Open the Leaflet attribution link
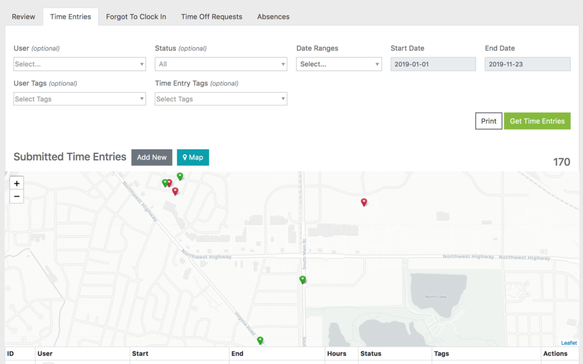 pos(569,343)
